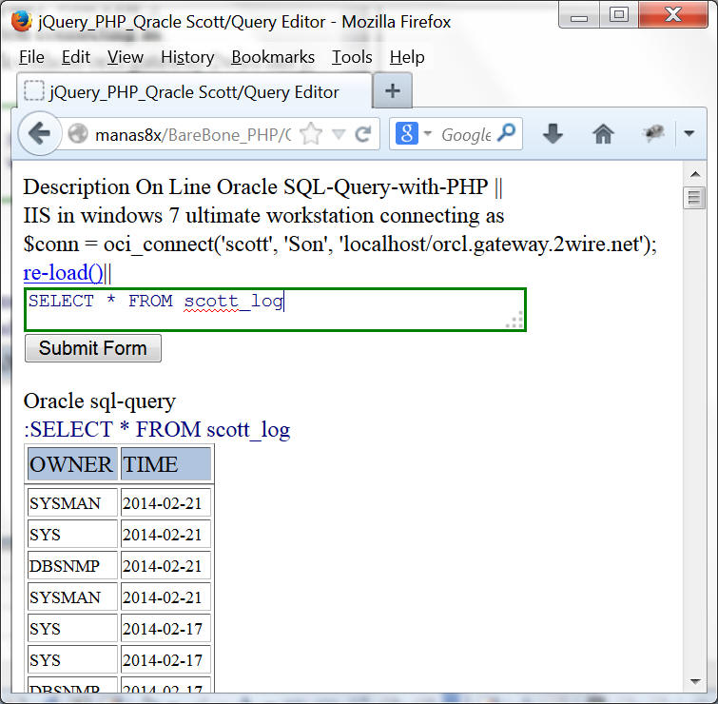Viewport: 718px width, 704px height.
Task: Click inside the SQL query textarea
Action: pyautogui.click(x=275, y=309)
